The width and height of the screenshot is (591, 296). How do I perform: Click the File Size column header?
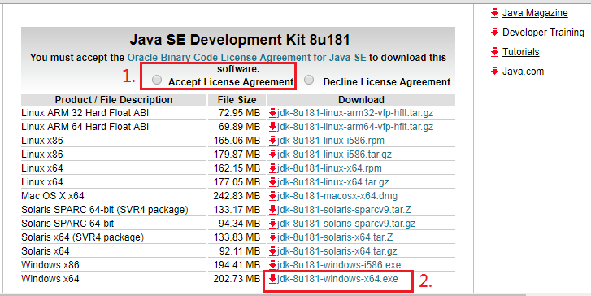pos(237,100)
